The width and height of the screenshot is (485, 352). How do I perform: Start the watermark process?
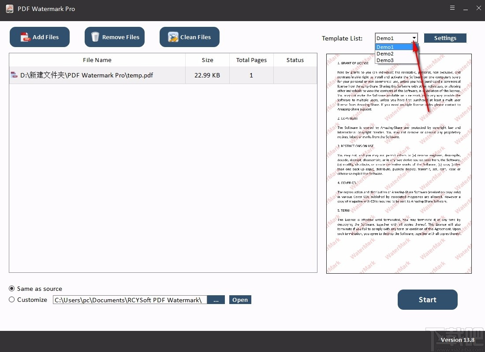(x=428, y=300)
